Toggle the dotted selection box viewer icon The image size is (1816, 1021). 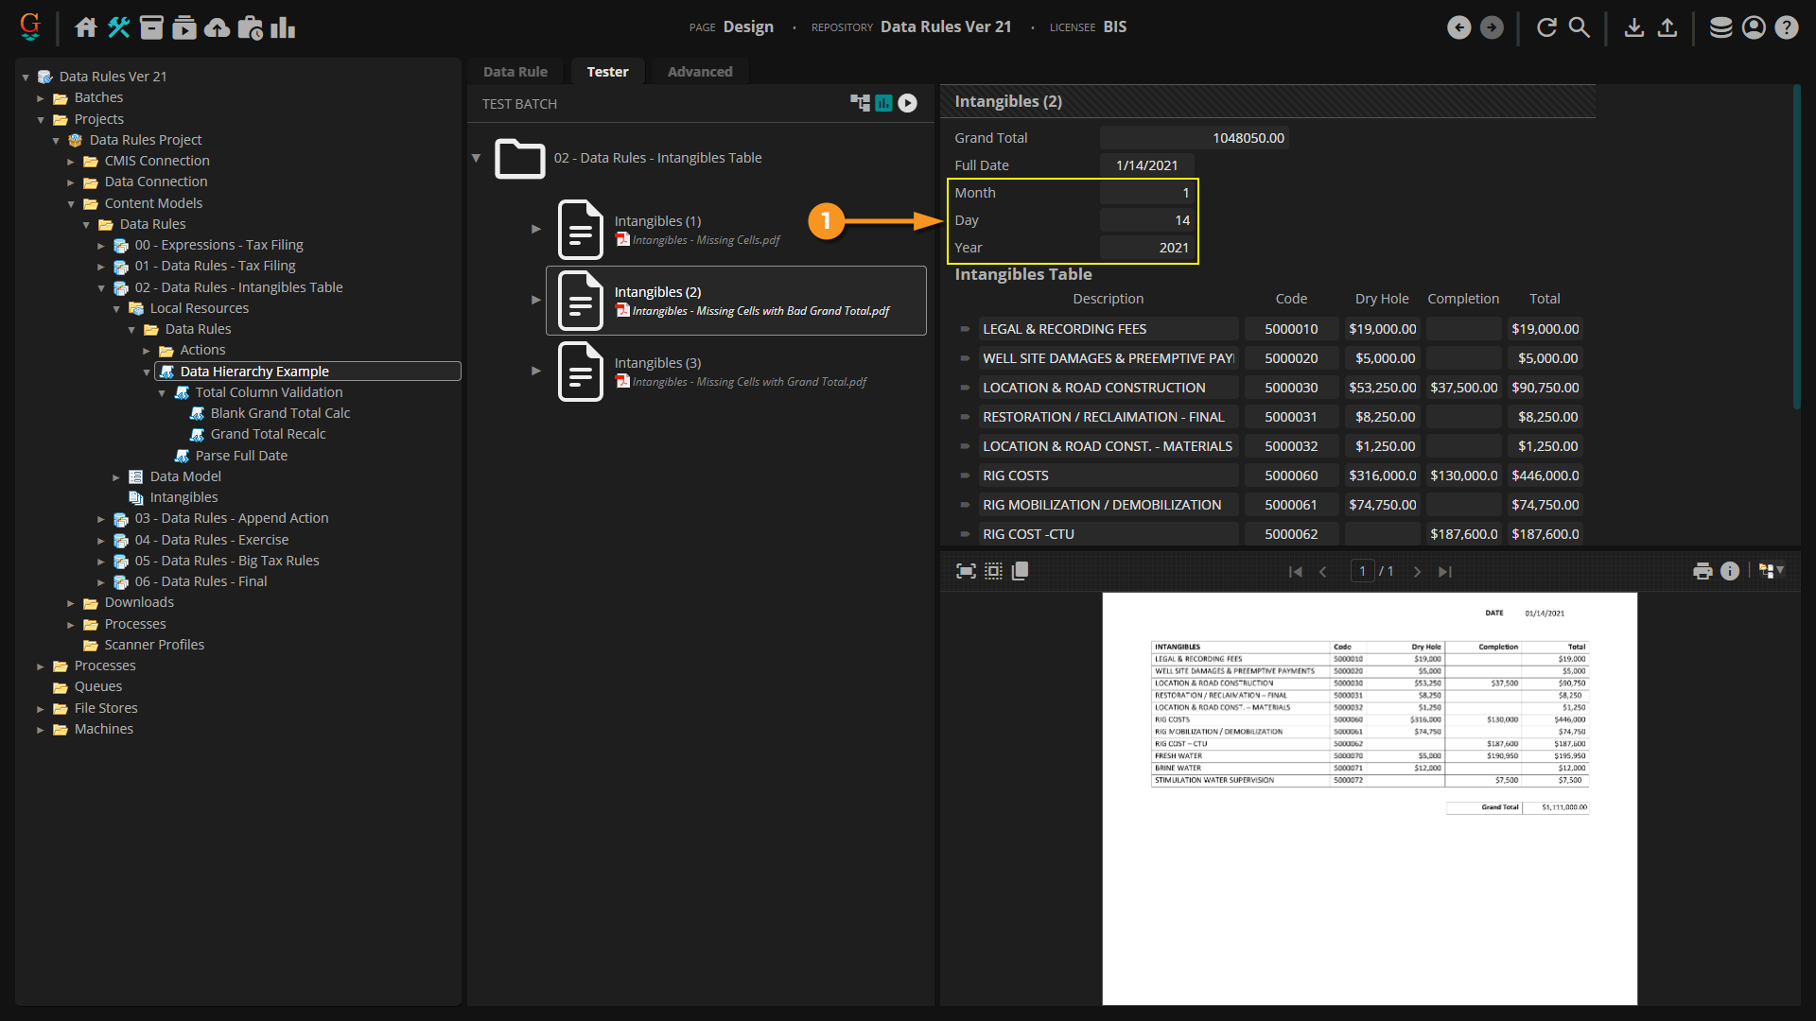coord(993,571)
